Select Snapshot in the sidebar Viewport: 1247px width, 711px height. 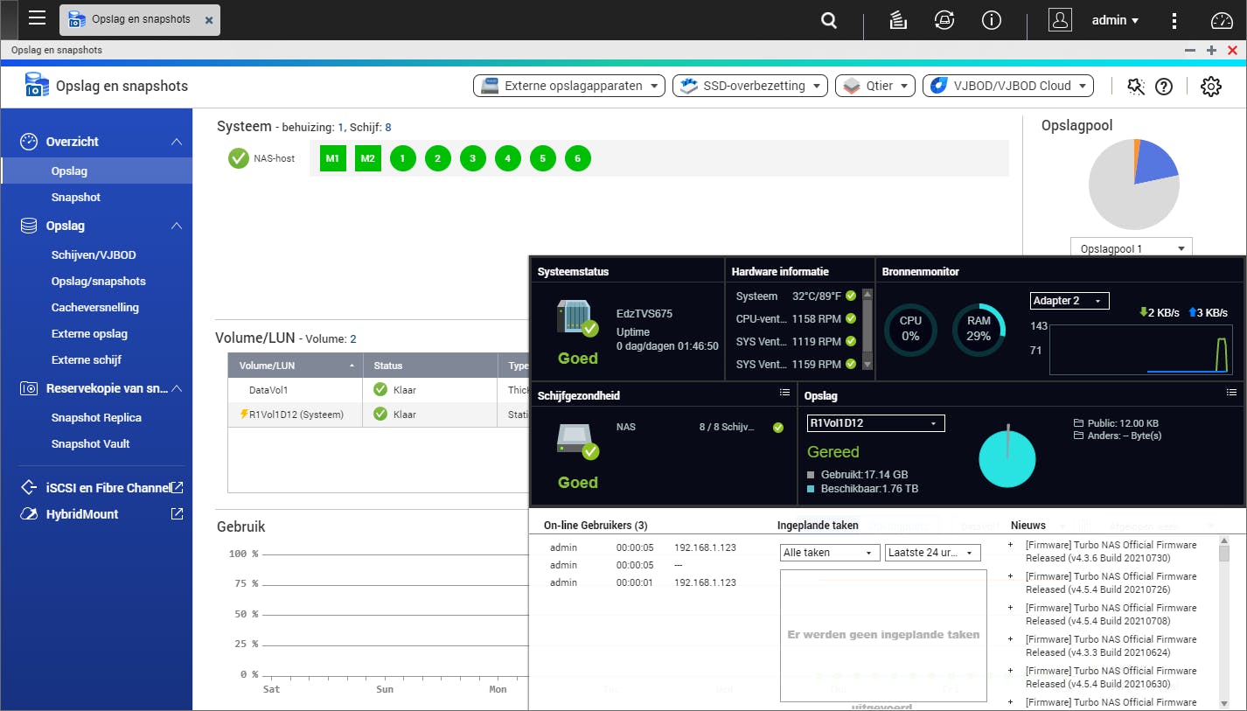[x=75, y=198]
